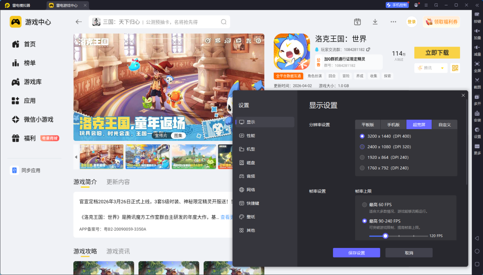Image resolution: width=483 pixels, height=275 pixels.
Task: Click the 全屏 fullscreen icon
Action: coord(477,66)
